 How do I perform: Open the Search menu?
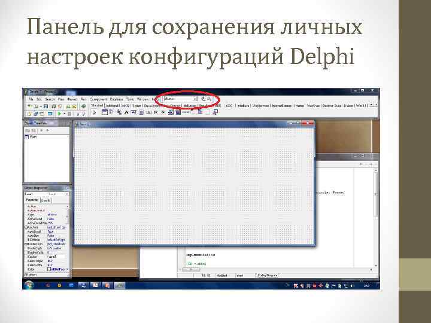(x=50, y=99)
